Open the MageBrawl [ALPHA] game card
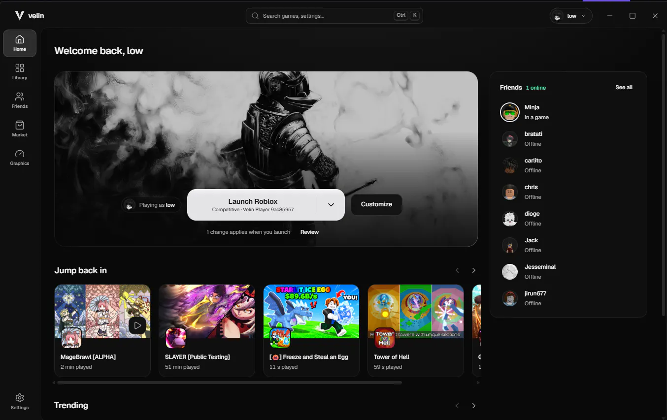 pos(102,330)
